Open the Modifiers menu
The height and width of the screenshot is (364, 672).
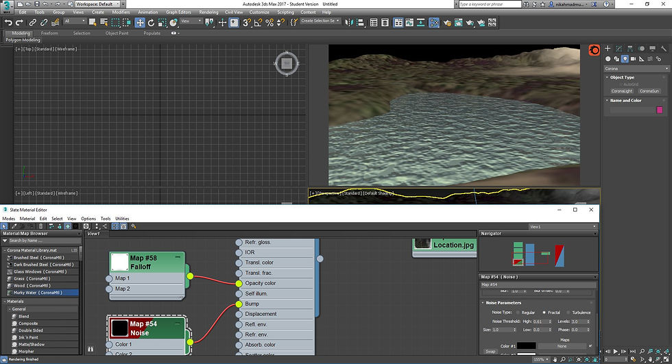click(121, 12)
